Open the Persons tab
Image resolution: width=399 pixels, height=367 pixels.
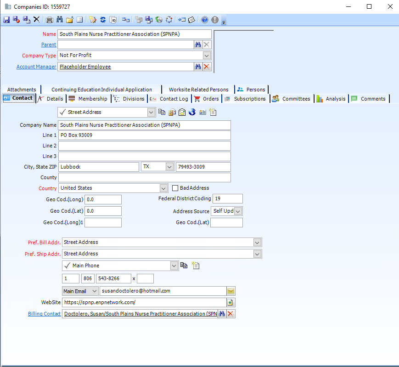point(255,90)
